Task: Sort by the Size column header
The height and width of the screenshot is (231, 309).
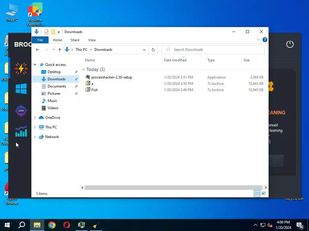Action: pyautogui.click(x=246, y=60)
